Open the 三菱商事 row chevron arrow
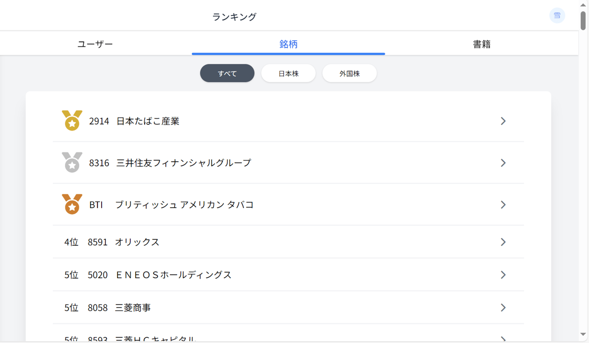Image resolution: width=589 pixels, height=343 pixels. coord(503,308)
